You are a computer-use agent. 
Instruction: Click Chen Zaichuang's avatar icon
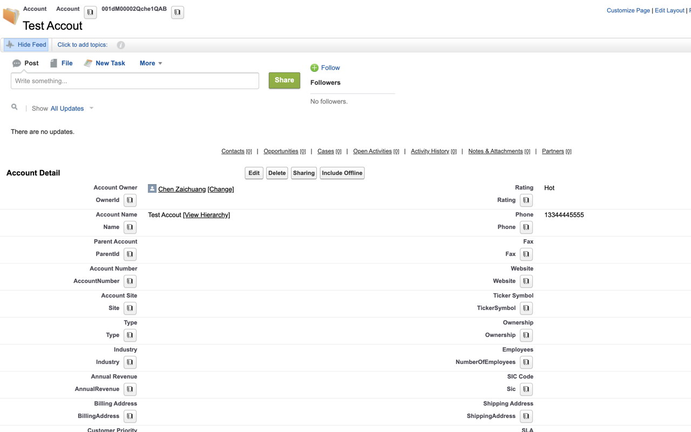152,188
